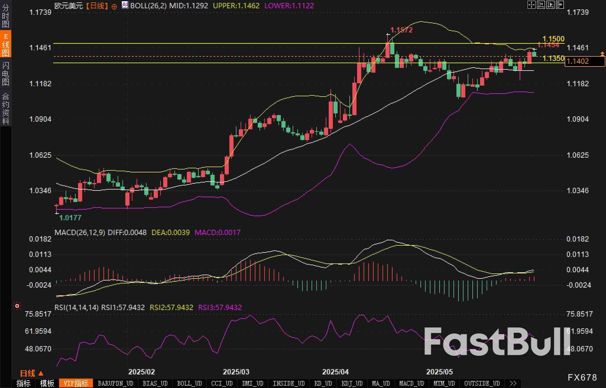Switch to 闪电图 view
606x388 pixels.
tap(5, 74)
